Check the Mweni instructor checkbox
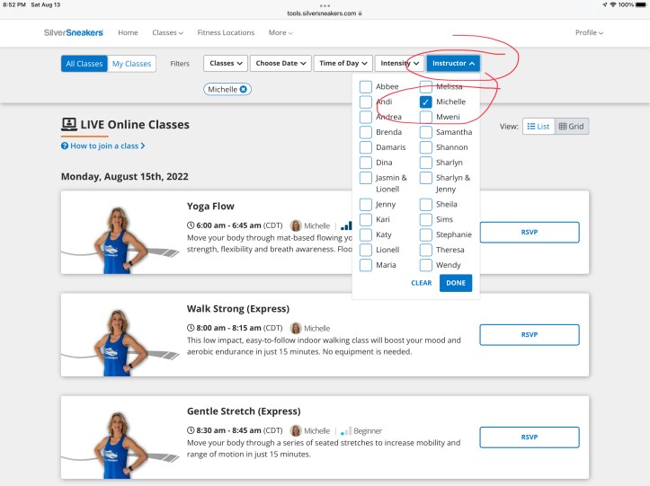Screen dimensions: 650x486 click(426, 117)
